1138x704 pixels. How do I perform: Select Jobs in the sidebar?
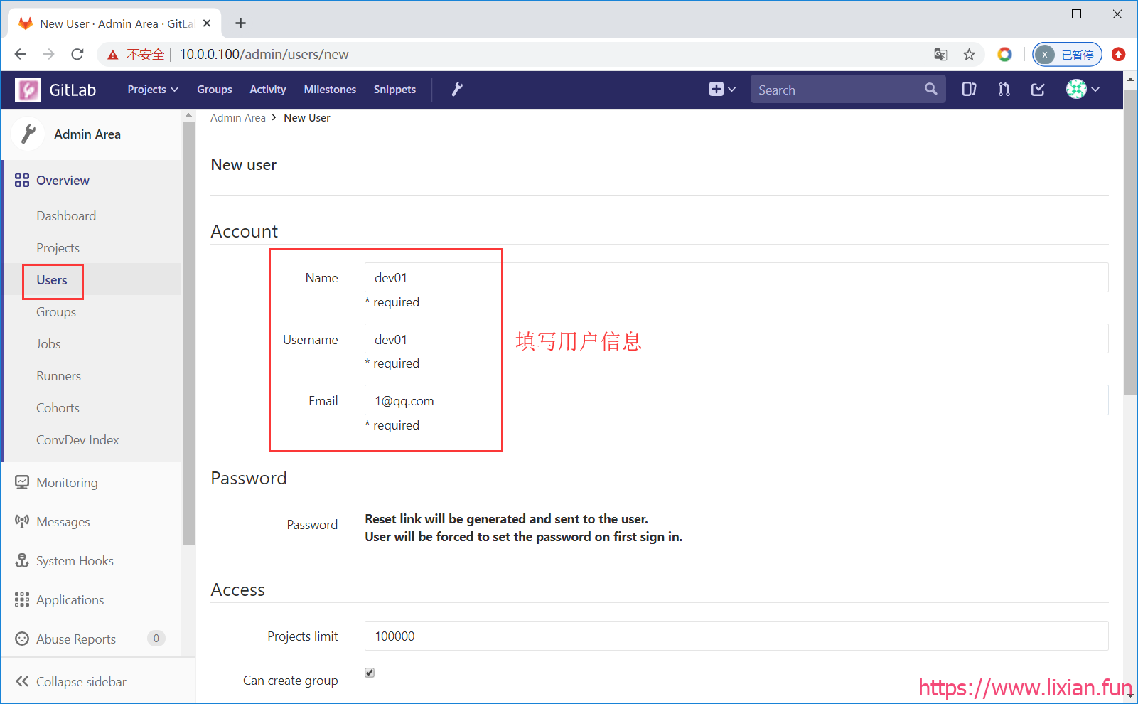[x=48, y=344]
